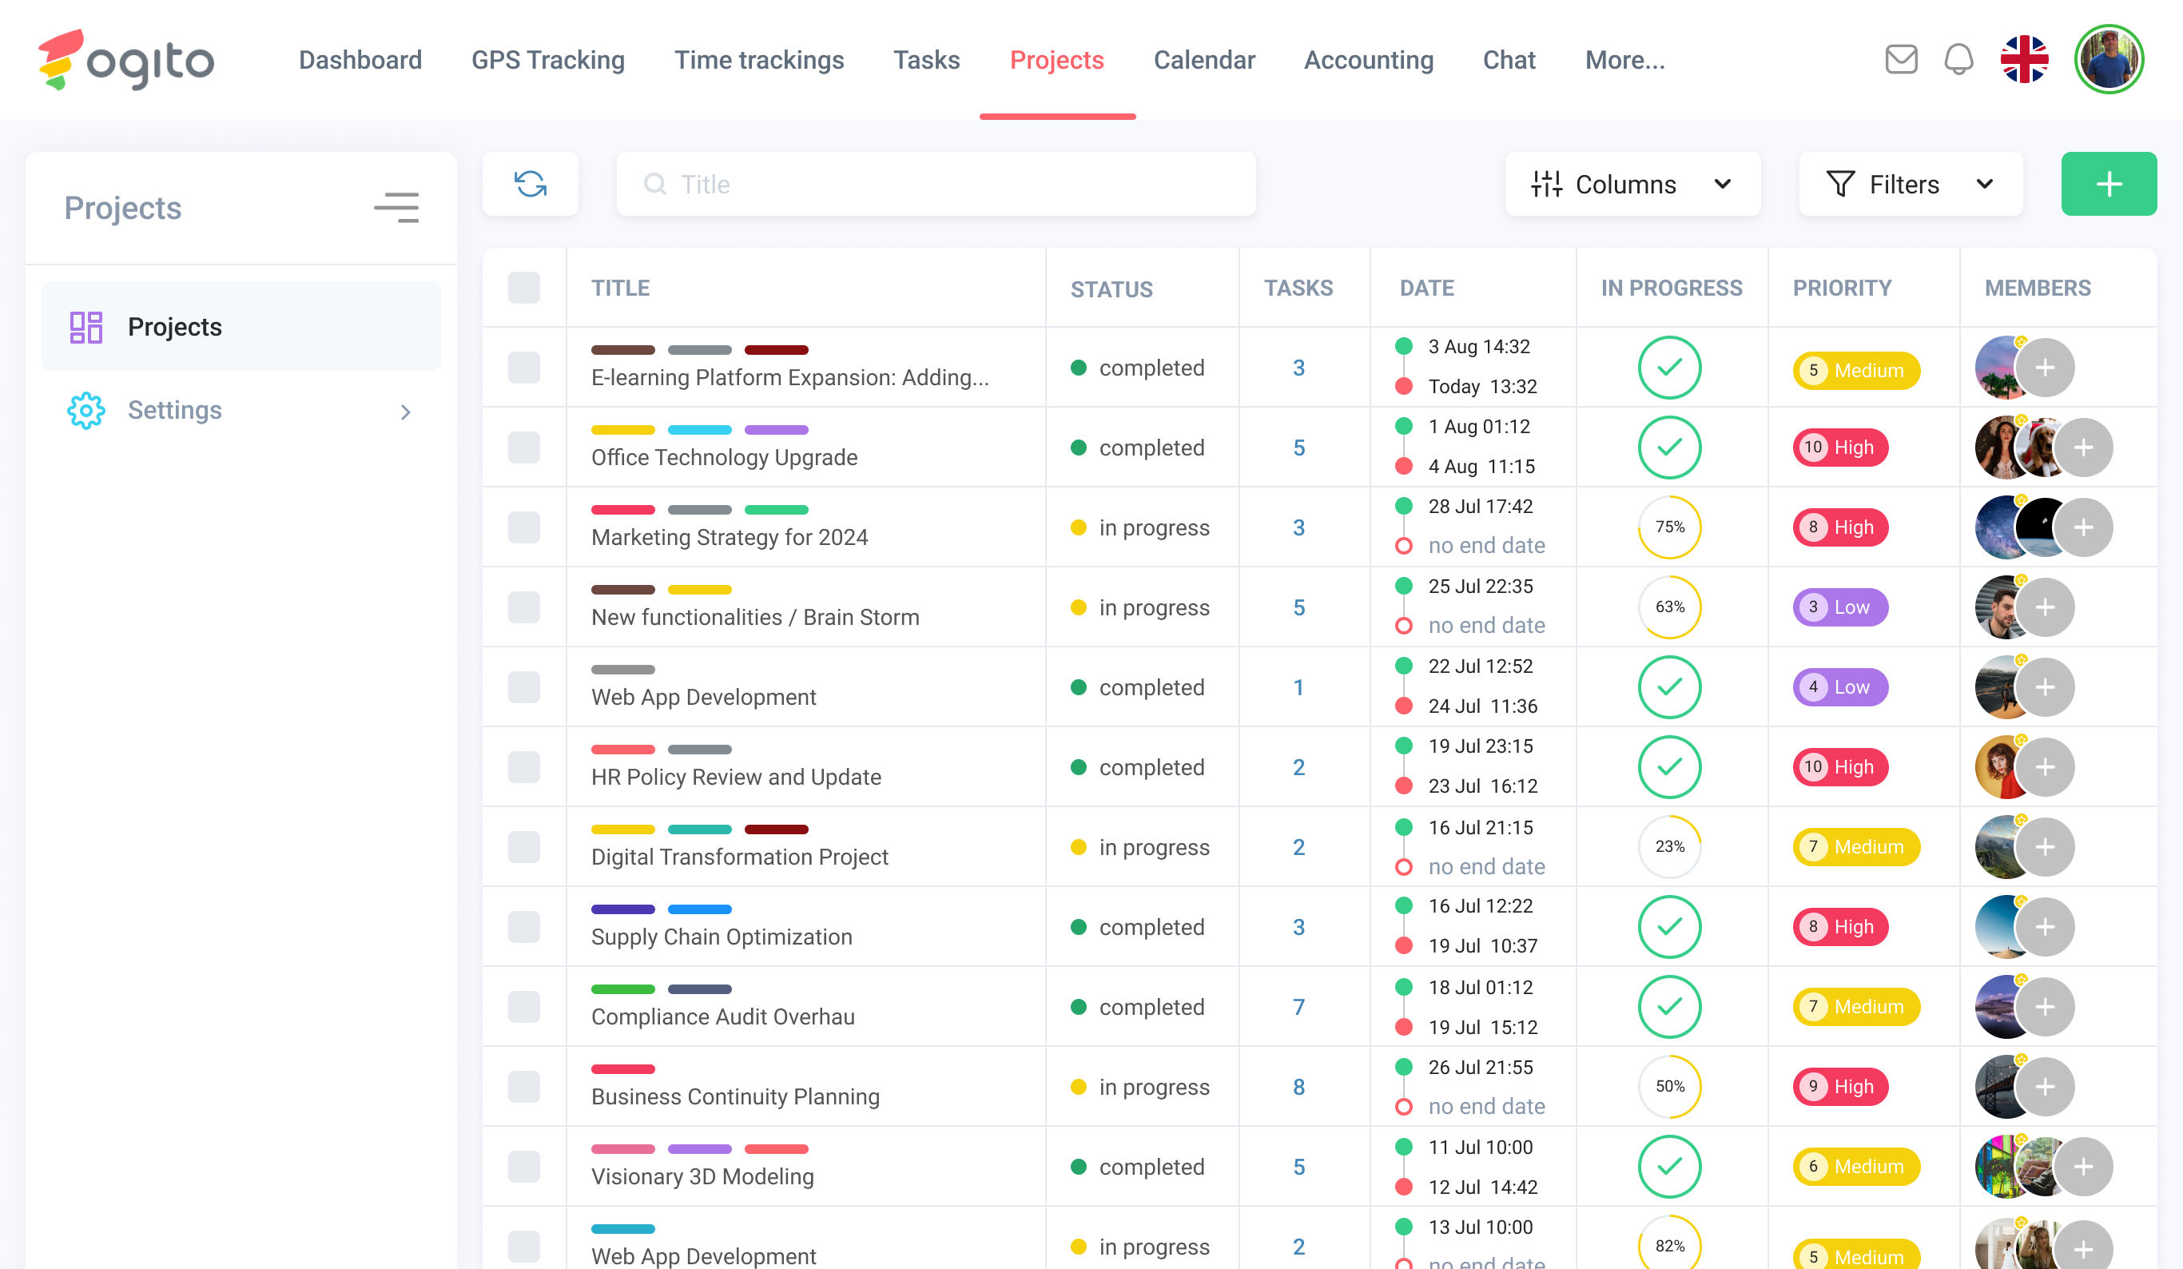Viewport: 2183px width, 1269px height.
Task: Click the refresh projects list icon
Action: (x=530, y=184)
